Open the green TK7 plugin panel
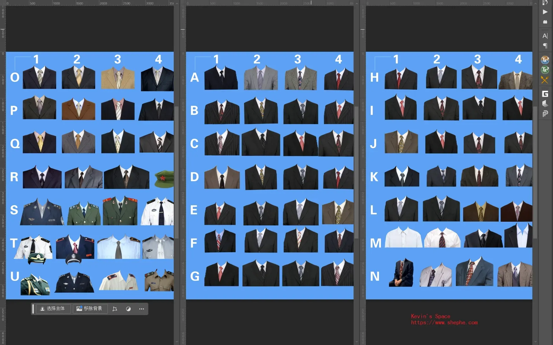This screenshot has width=553, height=345. pyautogui.click(x=545, y=70)
